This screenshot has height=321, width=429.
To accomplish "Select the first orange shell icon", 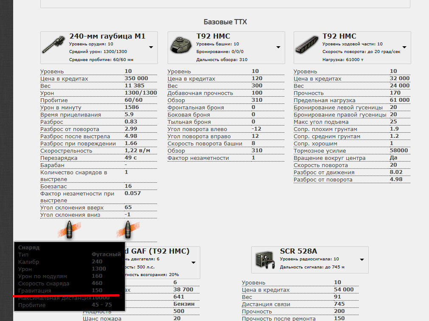I will point(69,229).
